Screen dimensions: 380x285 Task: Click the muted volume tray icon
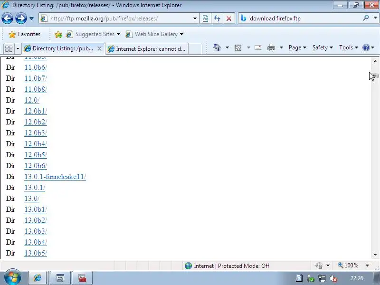coord(333,279)
